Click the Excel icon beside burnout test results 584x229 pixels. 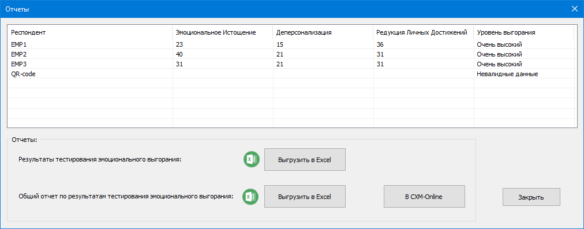tap(252, 160)
